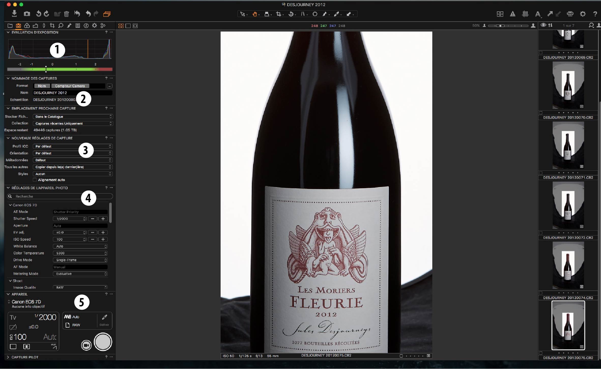The image size is (601, 369).
Task: Increase Shutter Speed with plus button
Action: [103, 219]
